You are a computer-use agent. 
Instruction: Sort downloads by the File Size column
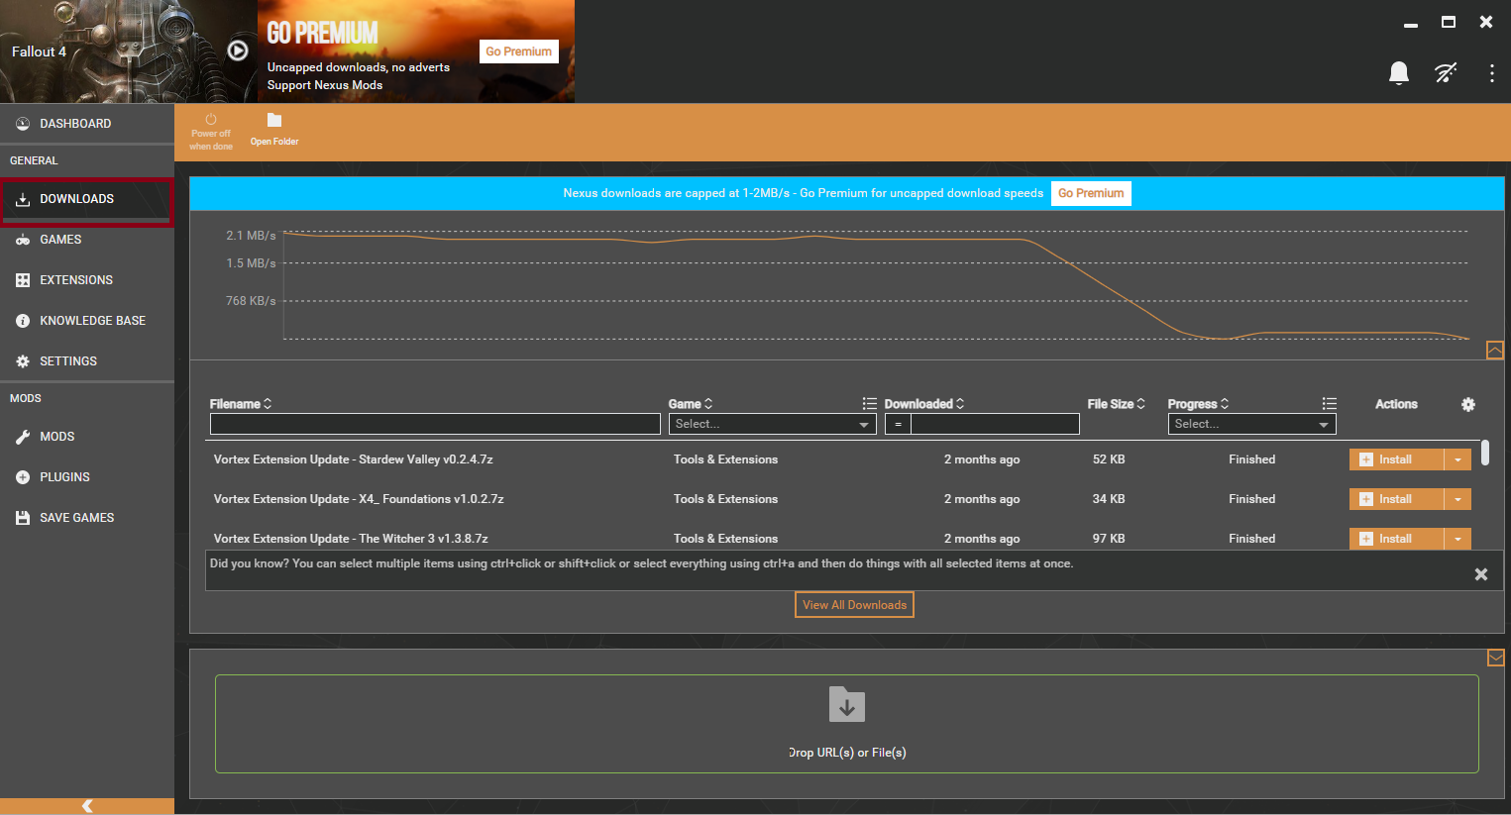click(x=1117, y=404)
